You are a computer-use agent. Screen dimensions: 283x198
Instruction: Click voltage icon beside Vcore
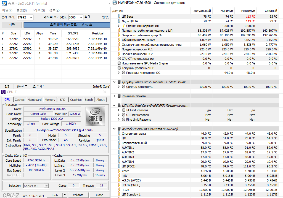click(119, 171)
